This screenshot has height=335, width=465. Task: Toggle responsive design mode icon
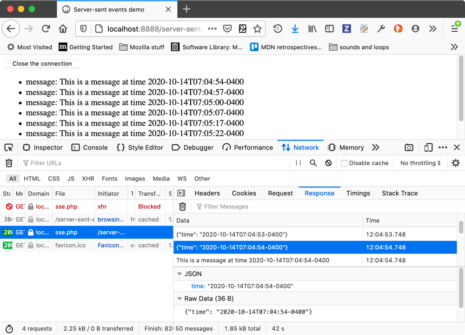428,147
